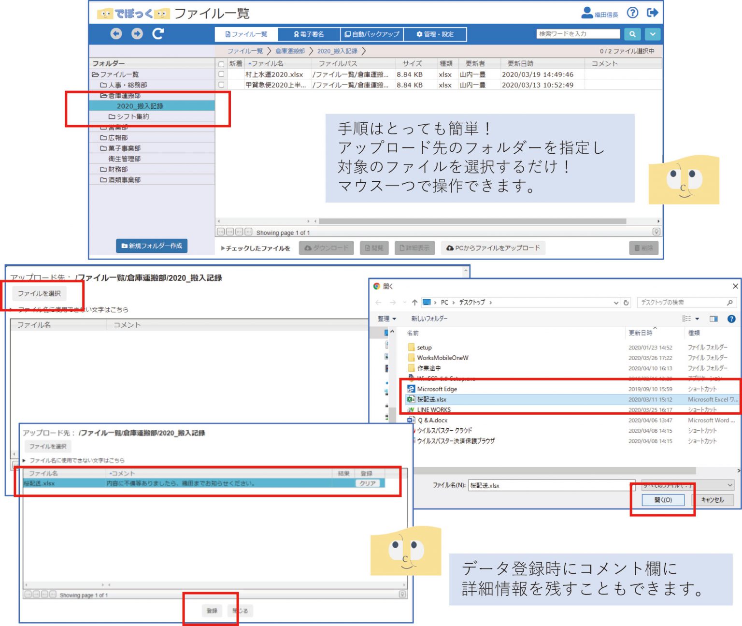Image resolution: width=742 pixels, height=626 pixels.
Task: Open the advanced search dropdown chevron
Action: (653, 34)
